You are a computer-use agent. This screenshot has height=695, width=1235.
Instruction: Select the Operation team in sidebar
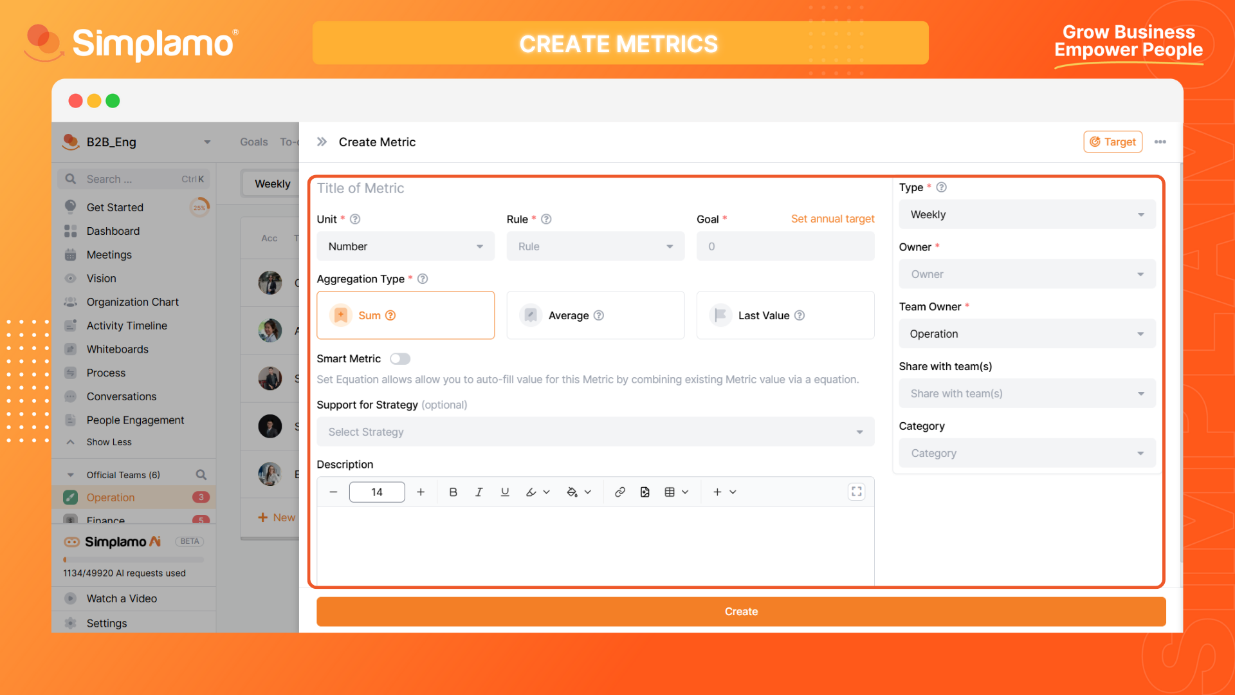coord(135,497)
